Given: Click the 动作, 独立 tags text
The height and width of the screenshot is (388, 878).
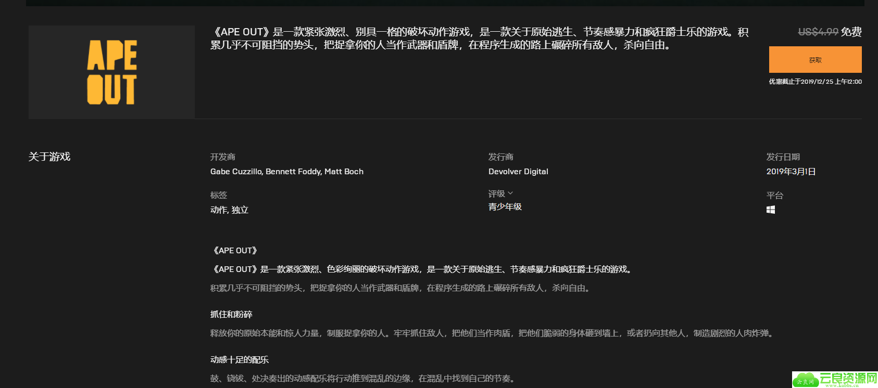Looking at the screenshot, I should click(229, 210).
